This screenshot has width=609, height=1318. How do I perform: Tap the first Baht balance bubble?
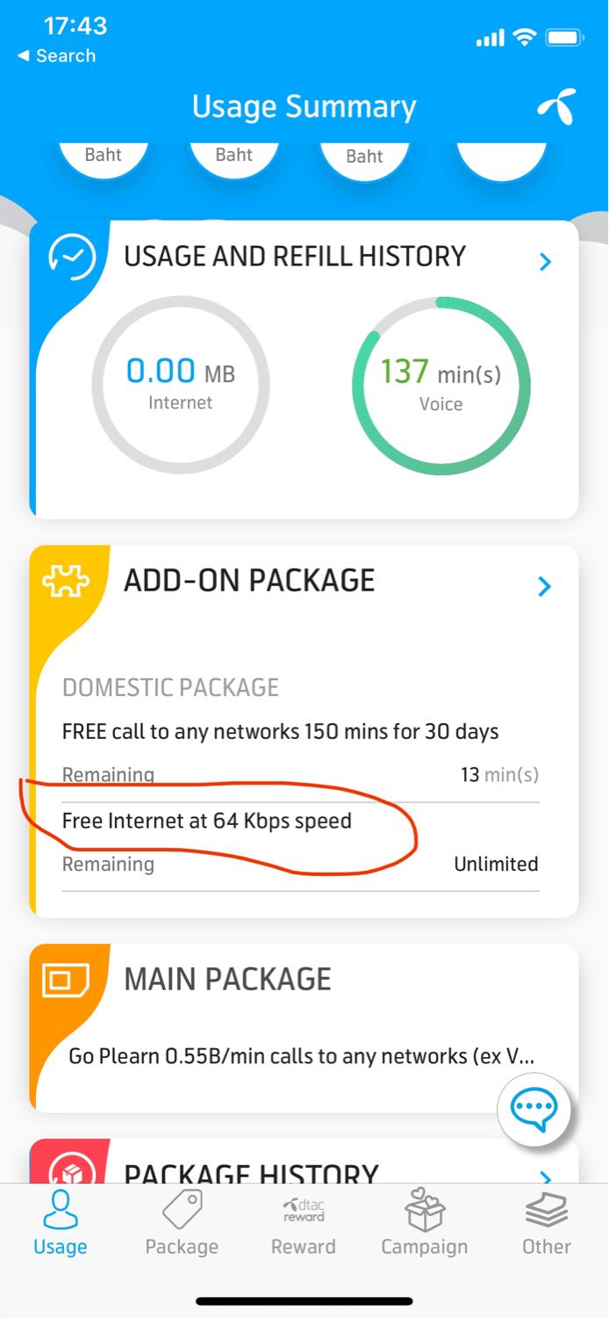pos(104,156)
